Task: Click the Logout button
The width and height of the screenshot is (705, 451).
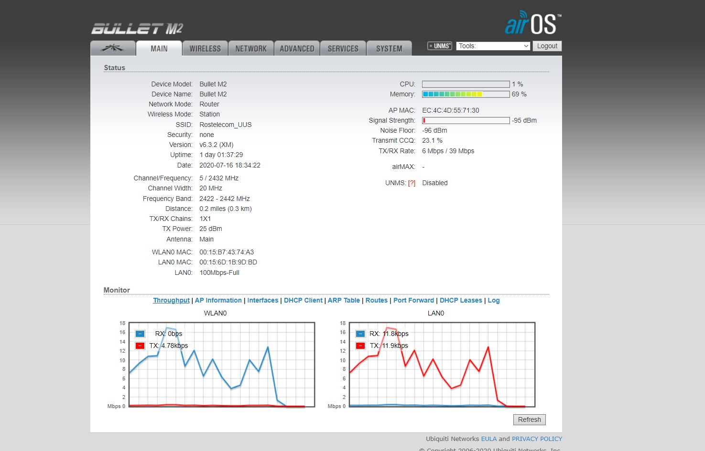Action: tap(547, 46)
